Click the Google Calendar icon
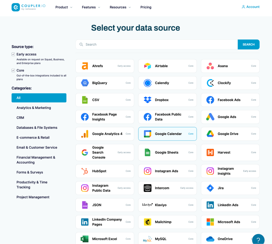This screenshot has width=272, height=244. tap(147, 134)
